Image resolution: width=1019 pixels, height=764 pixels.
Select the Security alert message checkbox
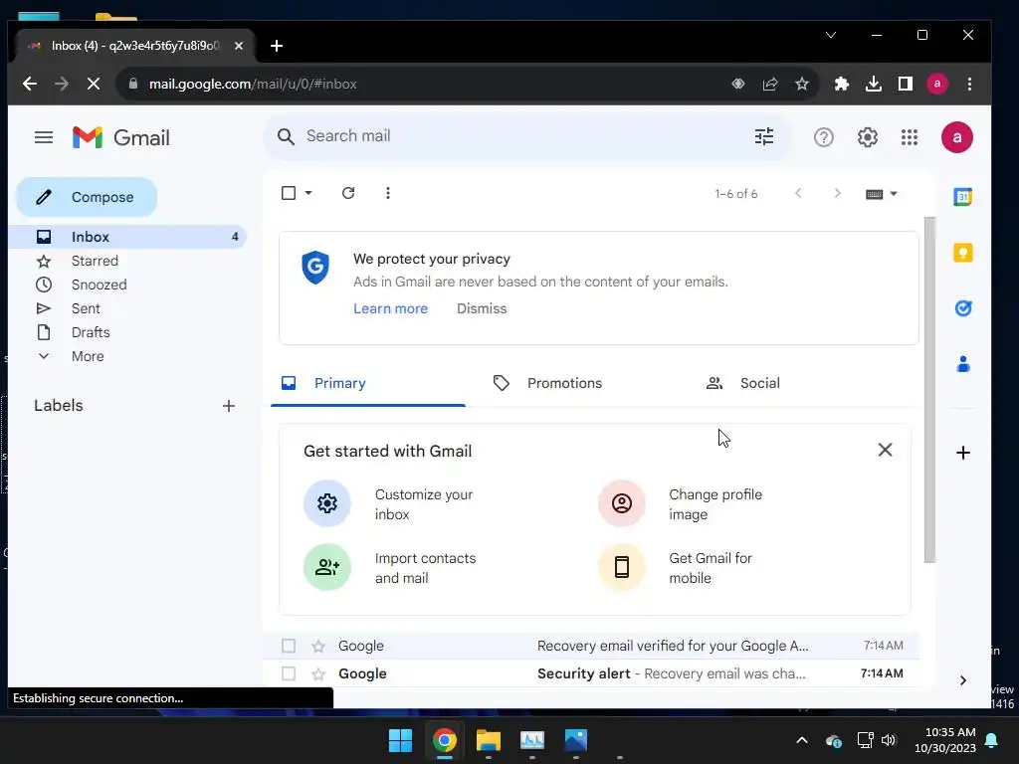click(x=289, y=673)
